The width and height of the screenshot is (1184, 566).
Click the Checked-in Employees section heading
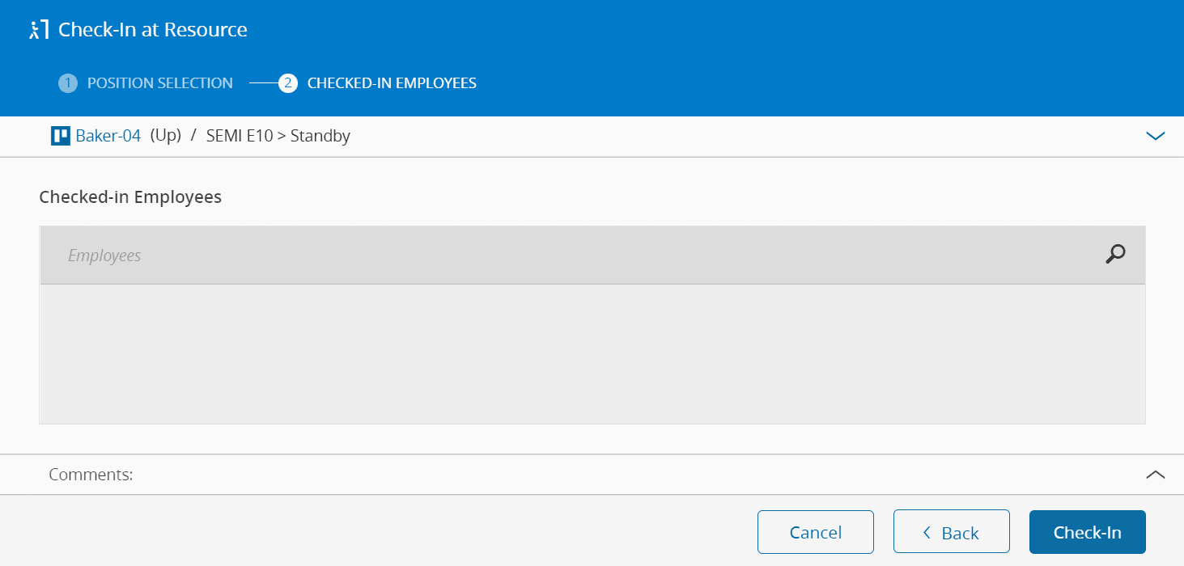pyautogui.click(x=130, y=196)
